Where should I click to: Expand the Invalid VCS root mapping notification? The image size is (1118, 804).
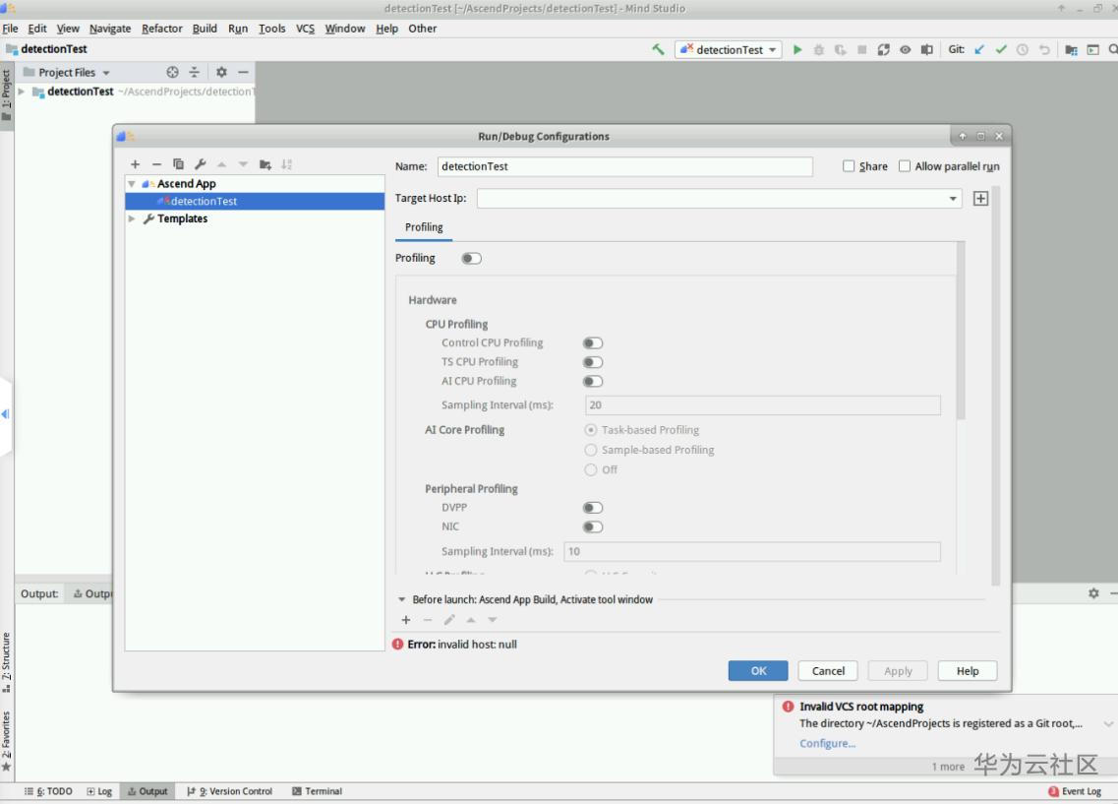pos(1108,724)
